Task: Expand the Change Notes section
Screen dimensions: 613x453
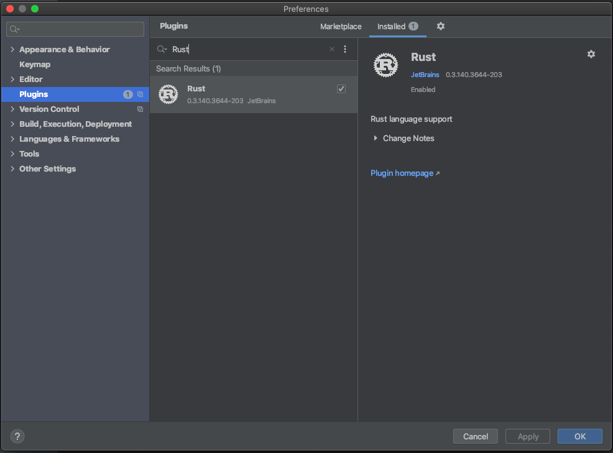Action: pyautogui.click(x=376, y=138)
